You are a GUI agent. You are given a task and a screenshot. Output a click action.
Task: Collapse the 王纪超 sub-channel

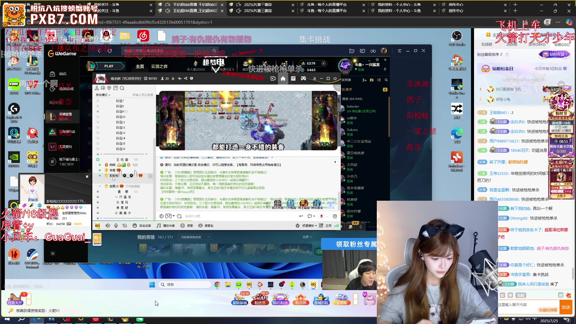click(98, 160)
